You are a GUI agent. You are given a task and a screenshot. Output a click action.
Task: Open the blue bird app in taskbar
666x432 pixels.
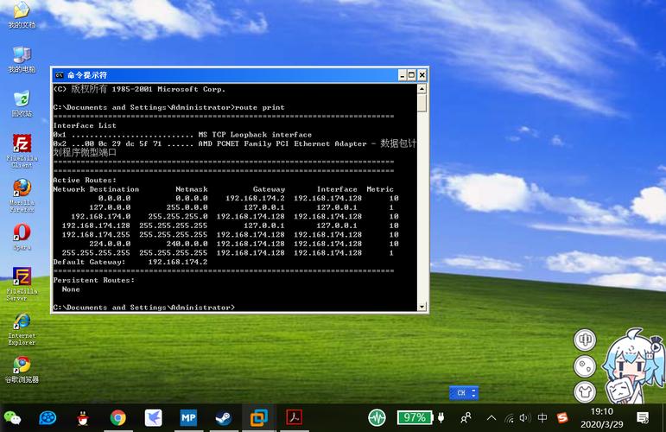[154, 418]
